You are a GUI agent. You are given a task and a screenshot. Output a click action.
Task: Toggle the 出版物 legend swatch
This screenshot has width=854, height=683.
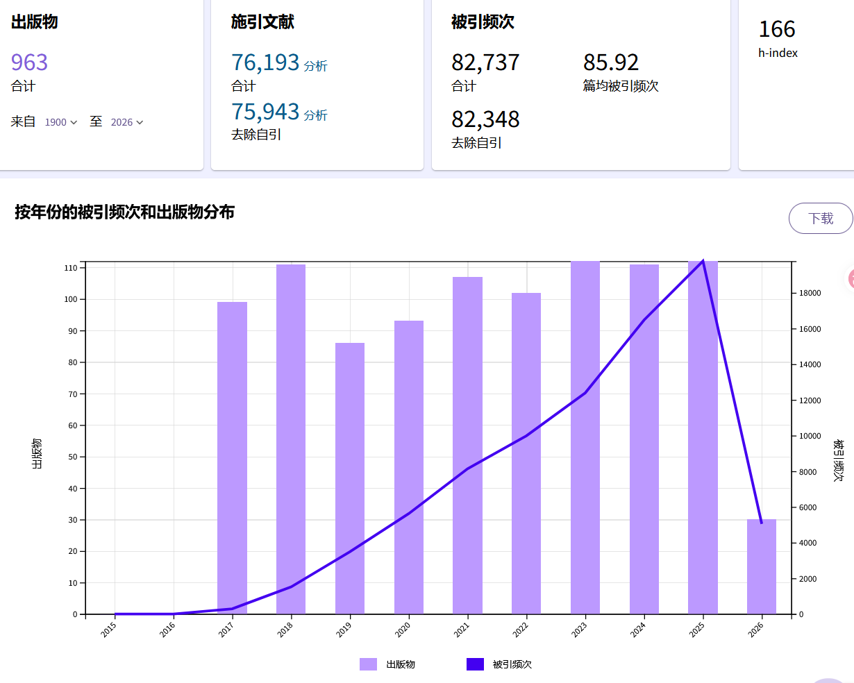[x=368, y=664]
